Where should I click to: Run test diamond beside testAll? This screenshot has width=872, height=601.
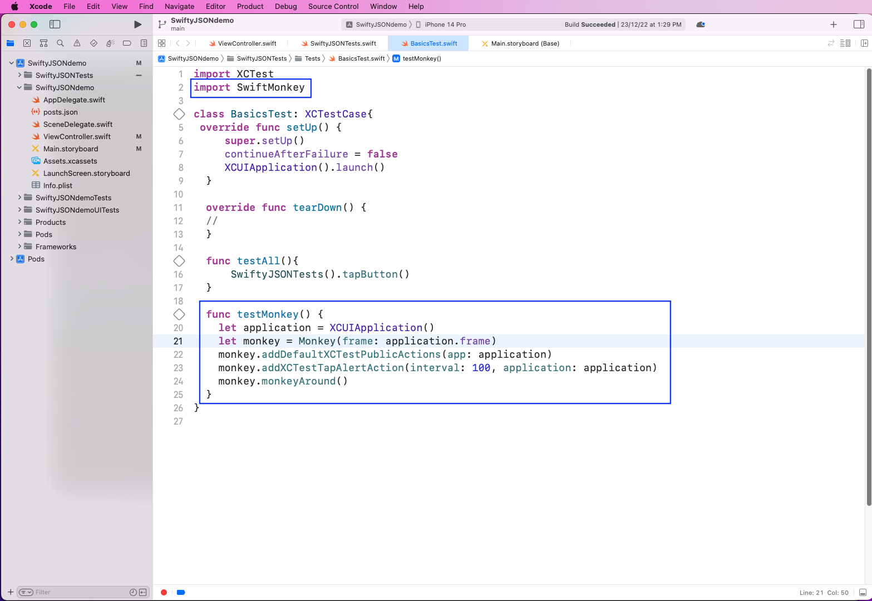point(179,261)
